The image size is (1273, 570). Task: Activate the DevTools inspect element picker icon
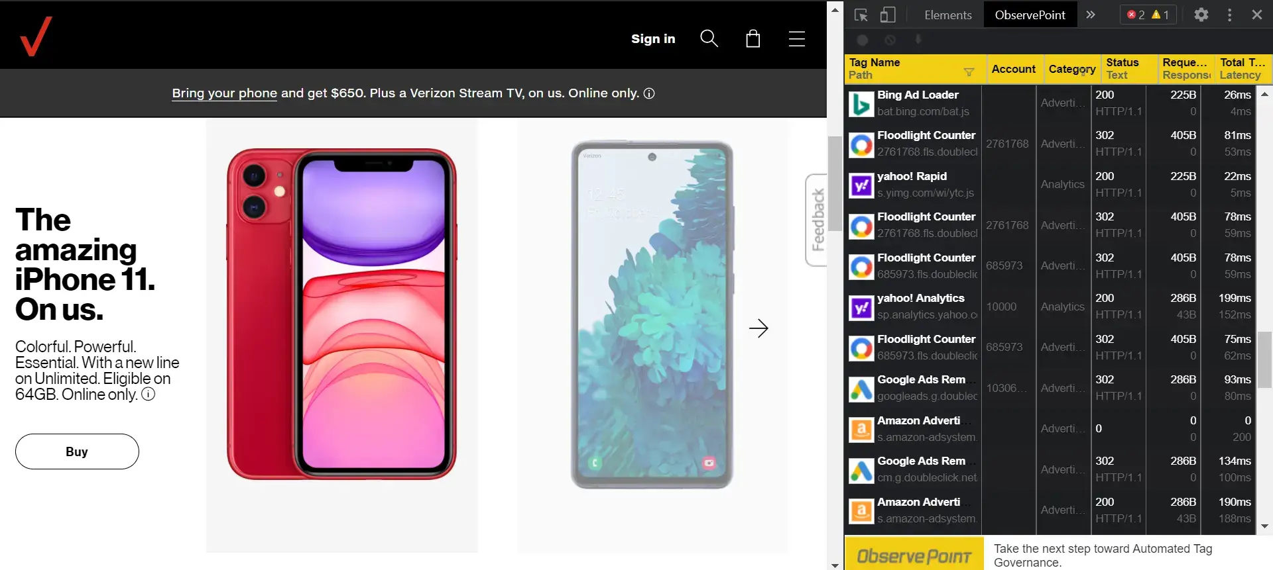[861, 15]
